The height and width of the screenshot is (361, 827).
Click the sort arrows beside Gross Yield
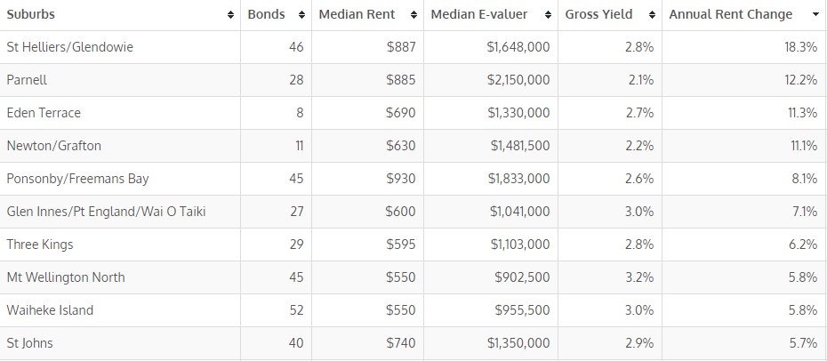click(x=654, y=15)
